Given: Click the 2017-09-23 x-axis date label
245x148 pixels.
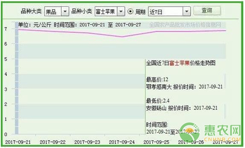Looking at the screenshot, I should click(87, 142).
